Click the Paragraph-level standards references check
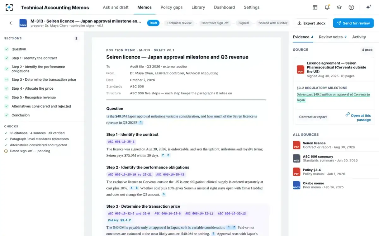The height and width of the screenshot is (236, 379). click(36, 139)
